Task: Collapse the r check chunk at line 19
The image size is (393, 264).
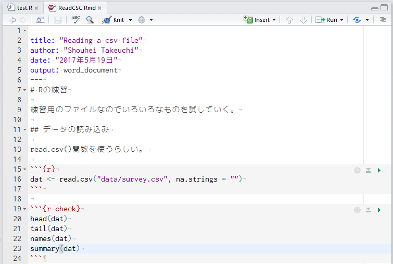Action: point(26,209)
